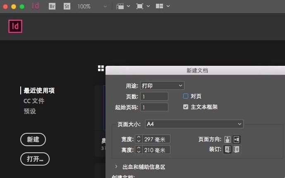The height and width of the screenshot is (178, 285).
Task: Select landscape page orientation icon
Action: pos(237,139)
